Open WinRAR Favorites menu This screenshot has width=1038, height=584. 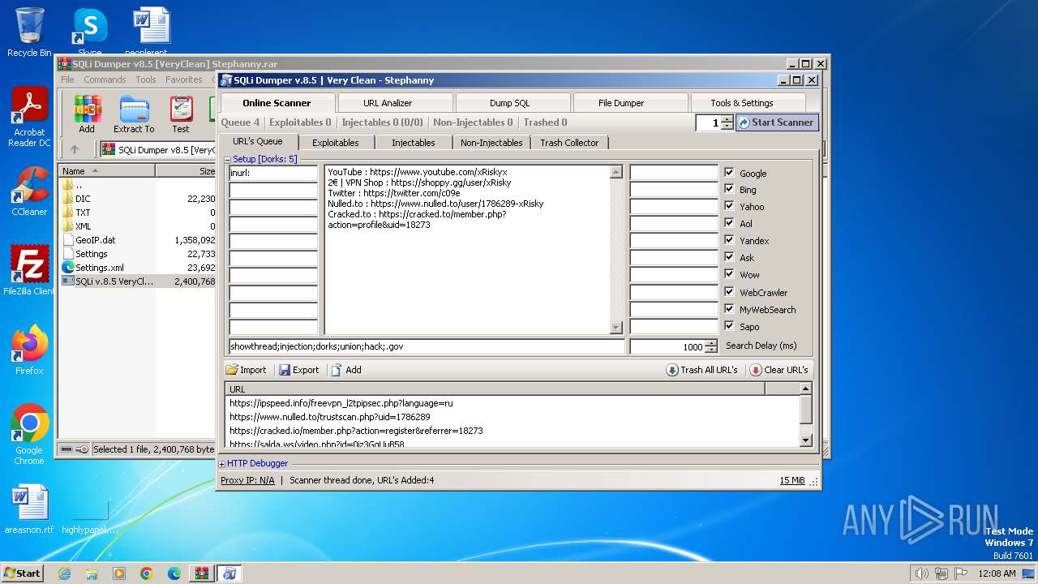[x=184, y=79]
